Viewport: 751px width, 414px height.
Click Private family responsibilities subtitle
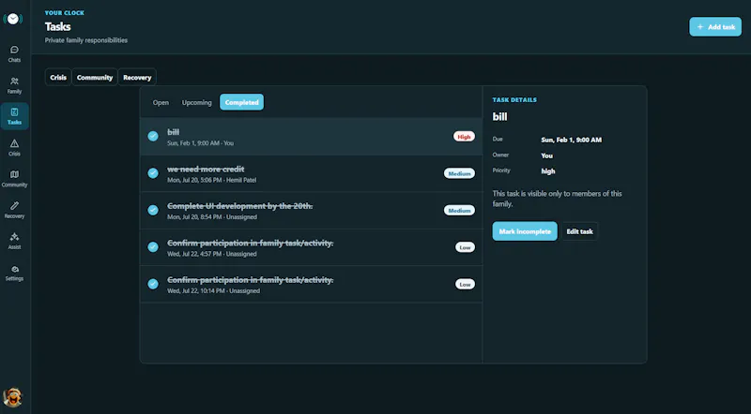click(x=86, y=40)
